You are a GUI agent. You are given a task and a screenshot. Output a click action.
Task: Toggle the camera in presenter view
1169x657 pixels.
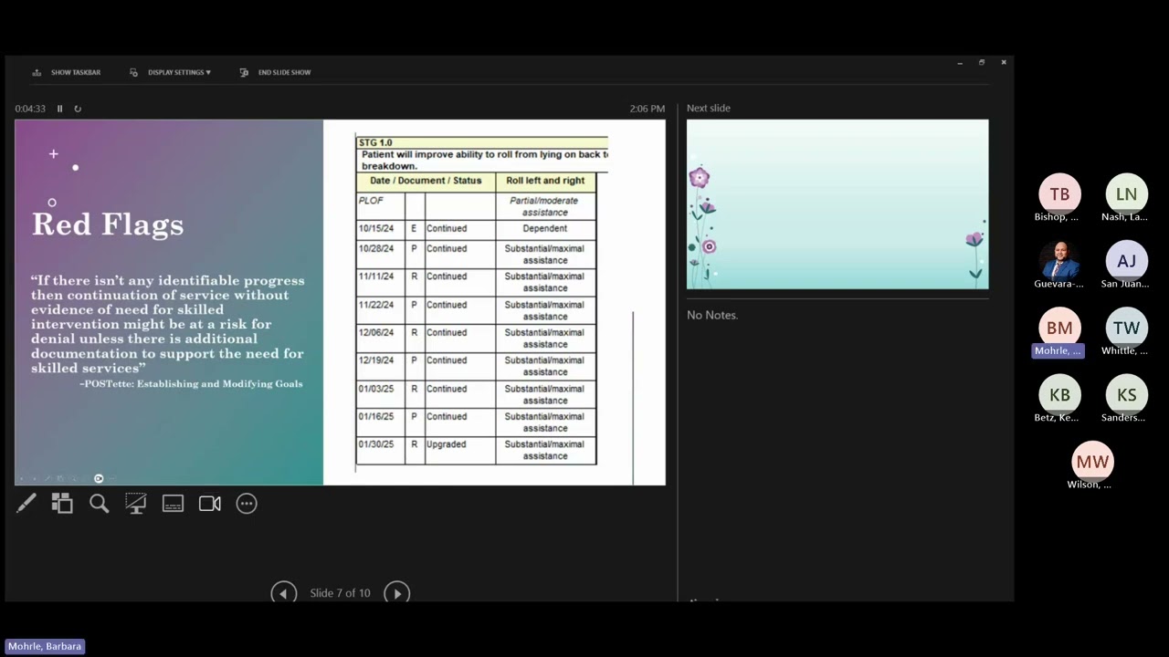point(210,503)
